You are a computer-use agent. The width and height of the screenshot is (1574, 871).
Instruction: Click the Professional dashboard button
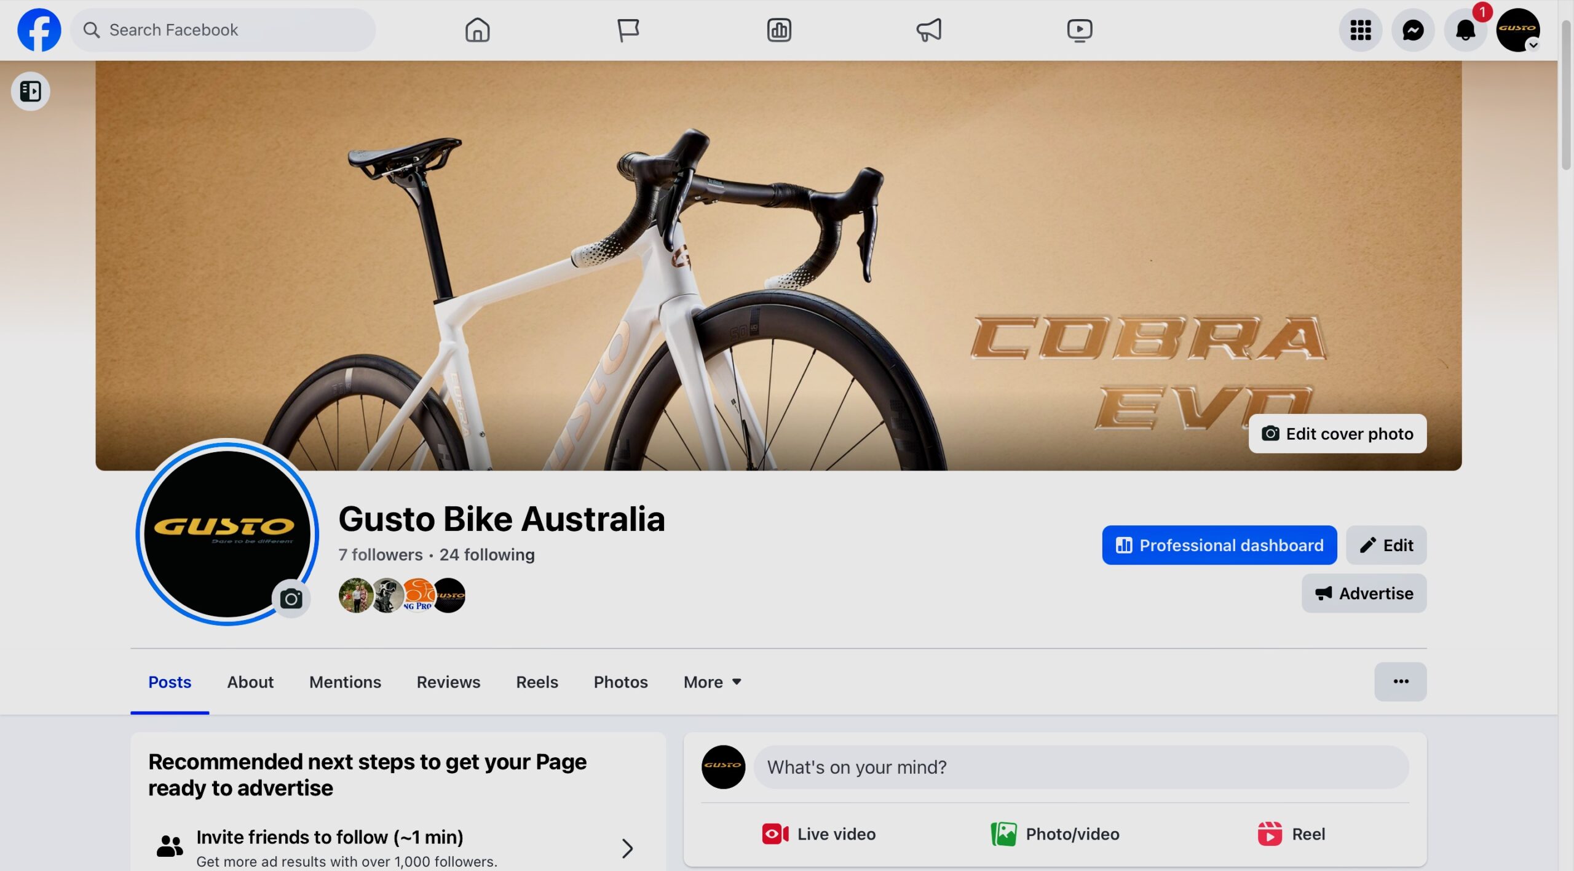click(x=1219, y=545)
